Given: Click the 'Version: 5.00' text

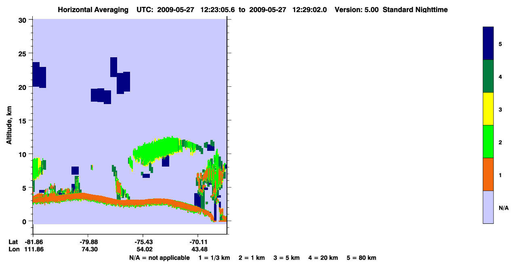Looking at the screenshot, I should [x=357, y=10].
